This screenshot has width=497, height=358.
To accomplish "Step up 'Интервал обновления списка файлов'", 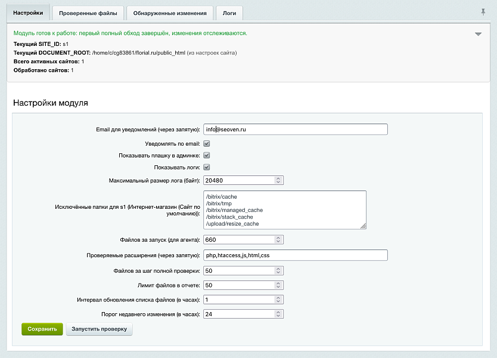I will click(x=279, y=297).
